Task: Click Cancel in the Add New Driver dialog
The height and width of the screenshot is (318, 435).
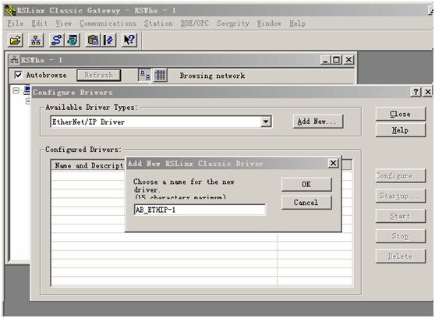Action: tap(306, 203)
